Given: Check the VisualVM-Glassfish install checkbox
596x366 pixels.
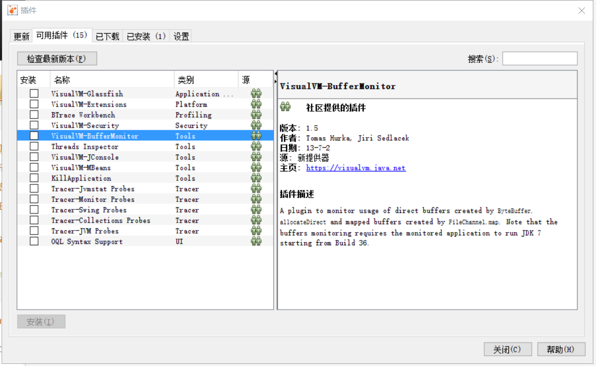Looking at the screenshot, I should point(34,93).
